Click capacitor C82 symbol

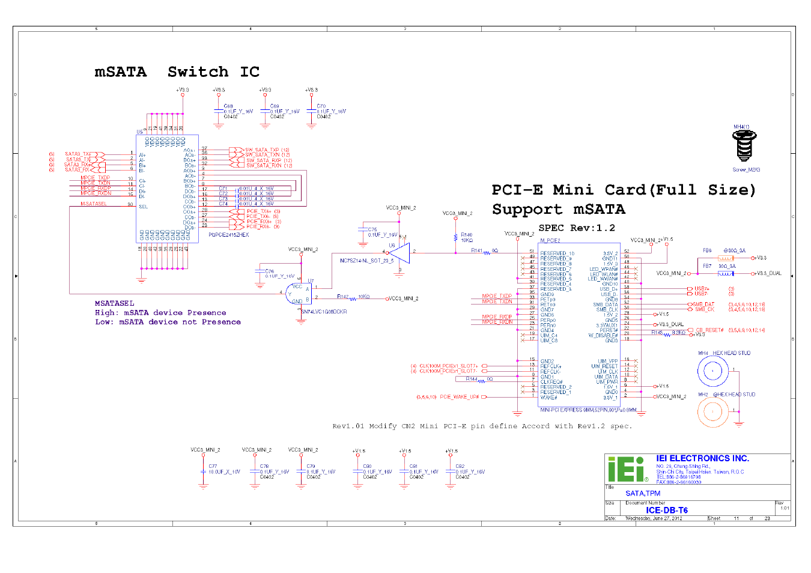tap(451, 471)
